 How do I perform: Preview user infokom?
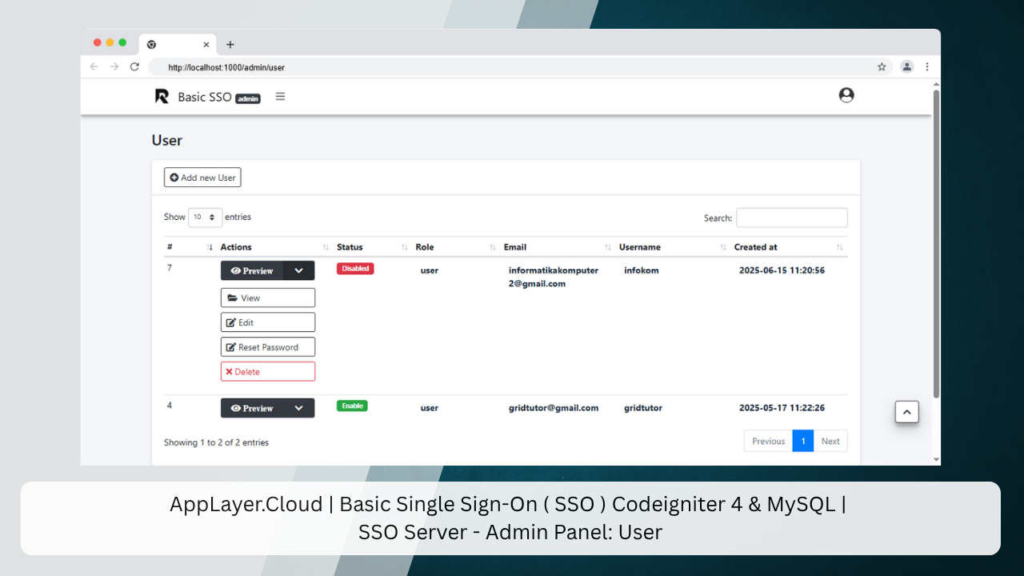point(252,270)
